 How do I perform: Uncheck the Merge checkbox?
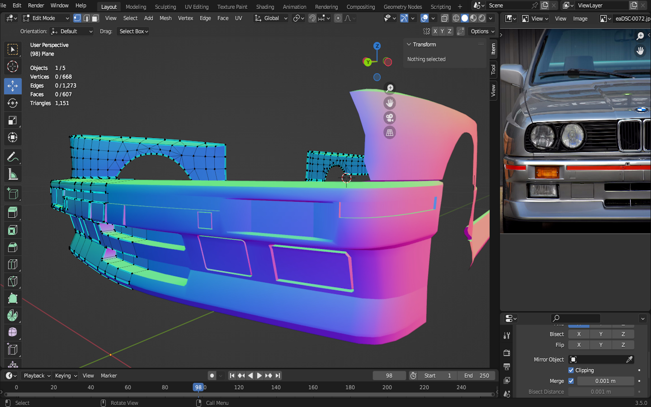point(571,381)
